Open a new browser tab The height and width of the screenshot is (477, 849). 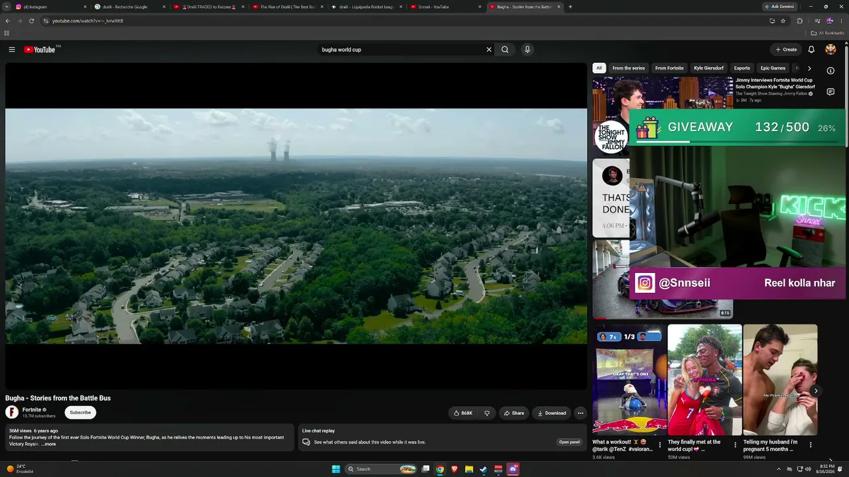point(570,7)
